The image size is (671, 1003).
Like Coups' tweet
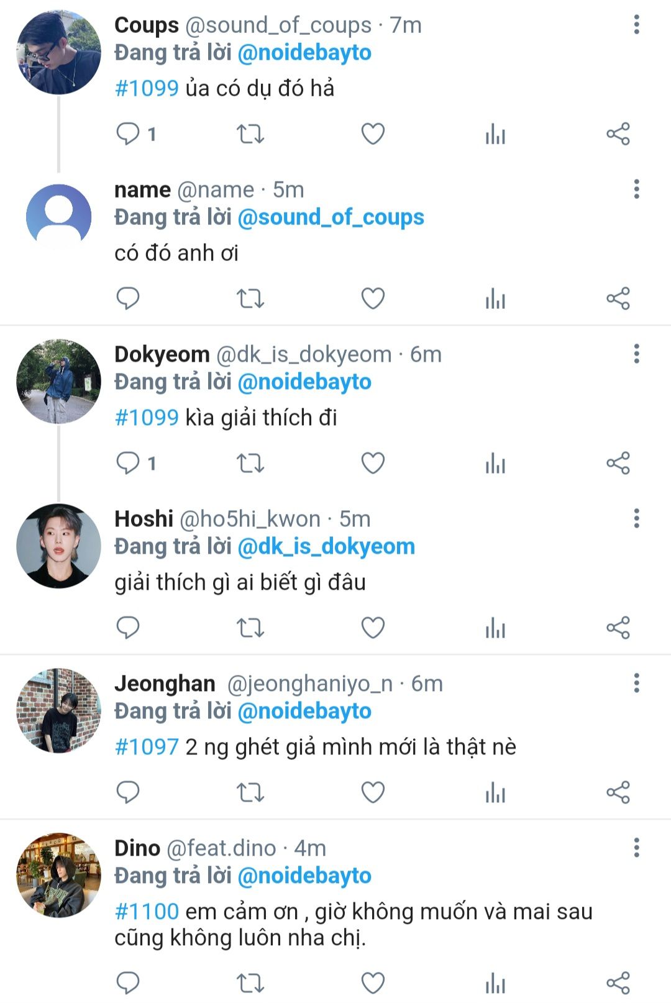[373, 134]
